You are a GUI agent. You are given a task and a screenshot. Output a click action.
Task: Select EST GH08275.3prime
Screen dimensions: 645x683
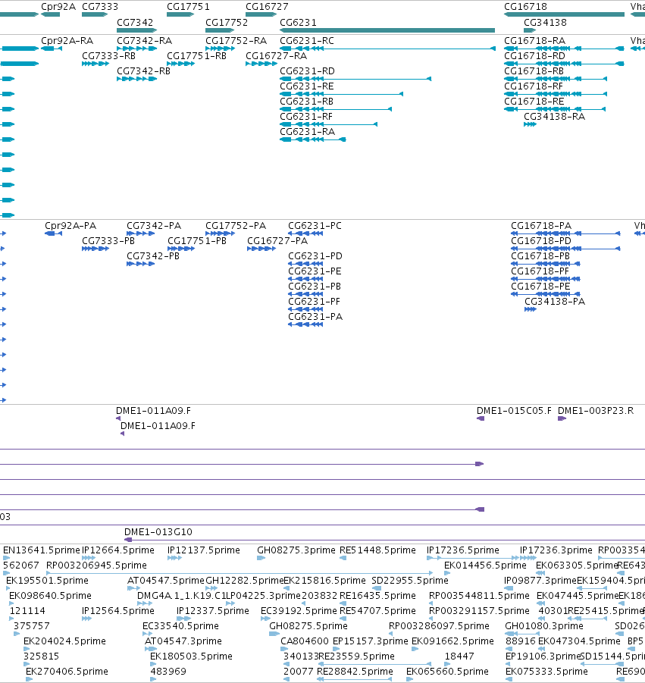296,550
